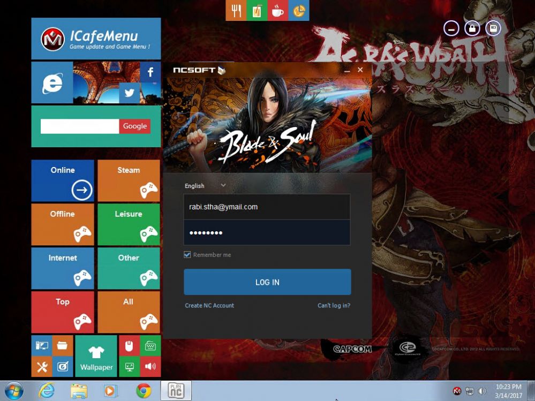
Task: Click the red Google search button
Action: click(x=135, y=126)
